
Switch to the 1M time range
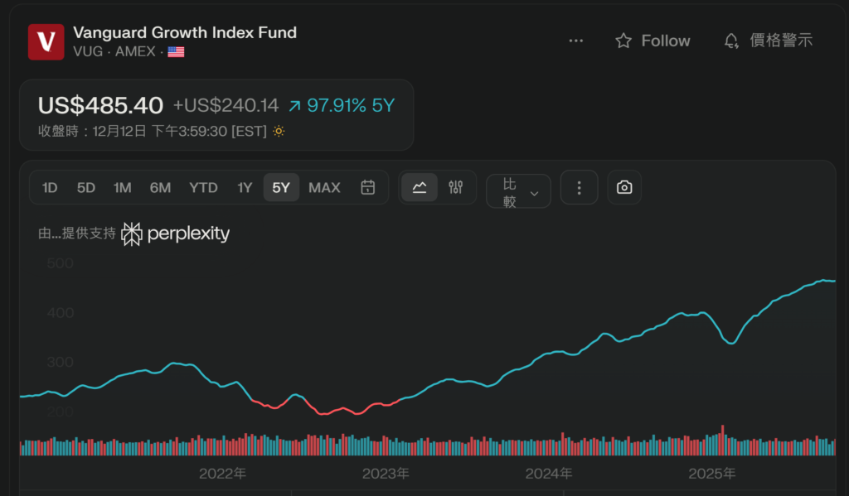click(123, 188)
